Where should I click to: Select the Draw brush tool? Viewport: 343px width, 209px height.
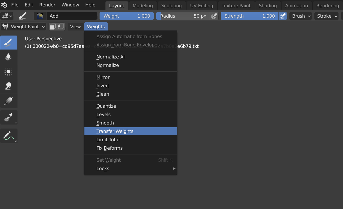(x=9, y=43)
